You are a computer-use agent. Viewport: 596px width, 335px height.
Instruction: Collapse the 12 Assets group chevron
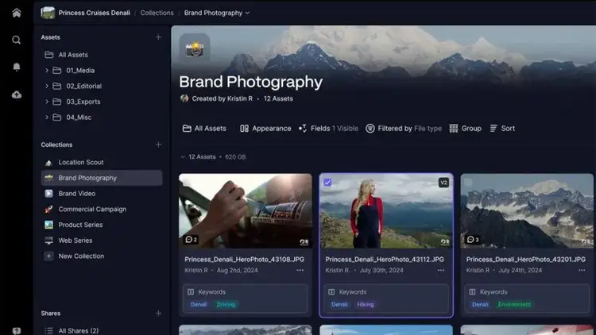183,157
